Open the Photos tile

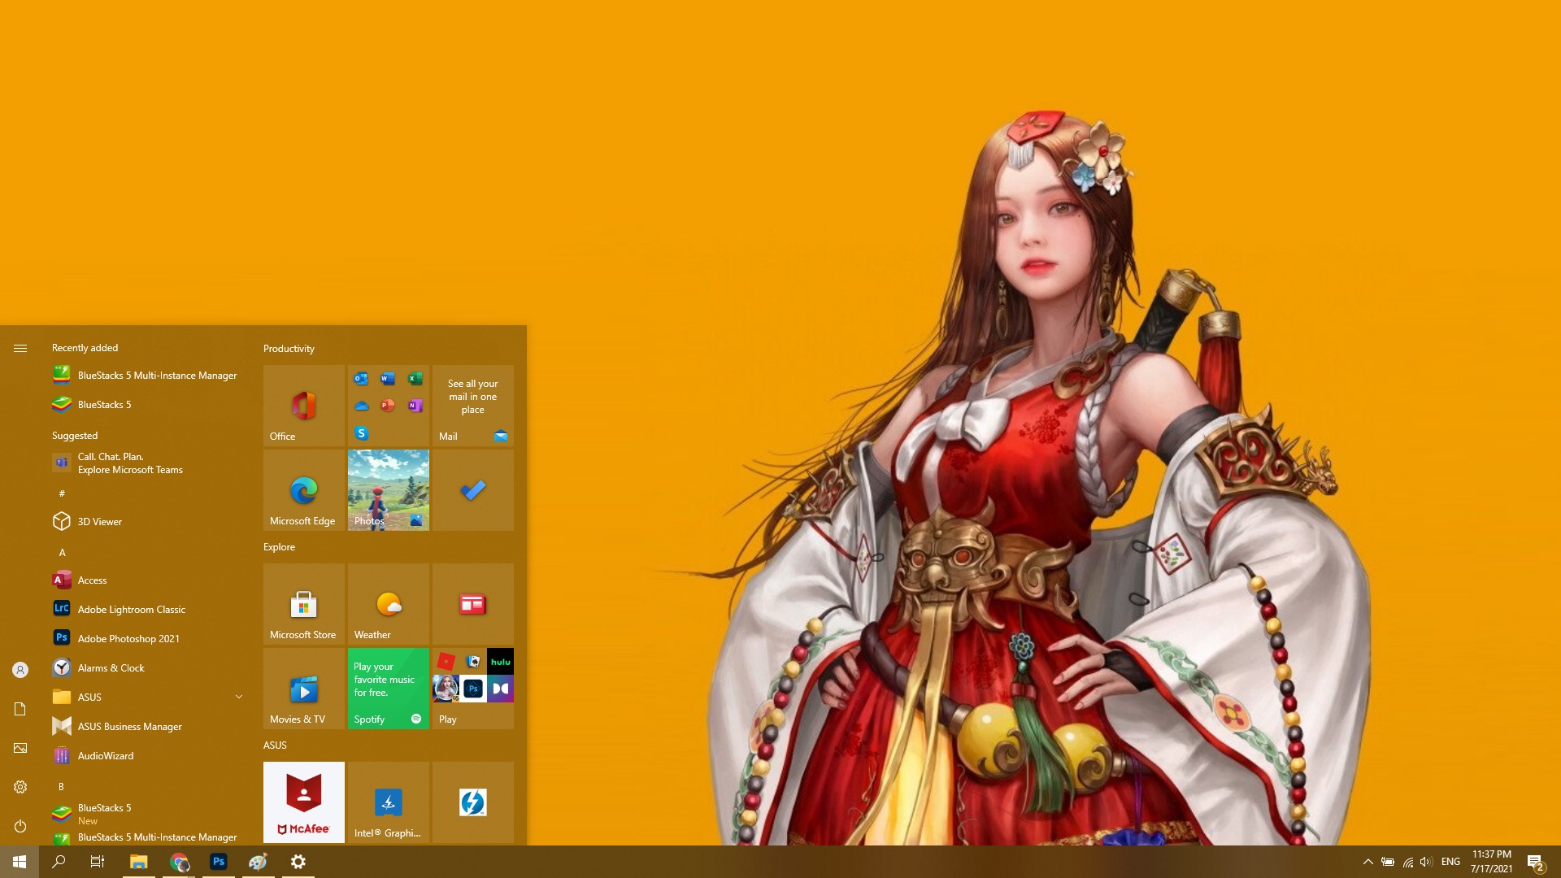coord(388,489)
